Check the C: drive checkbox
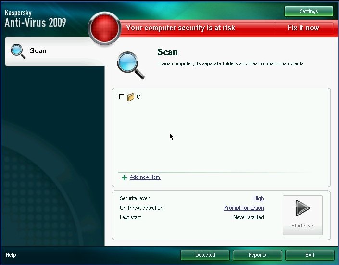The image size is (339, 265). tap(122, 97)
